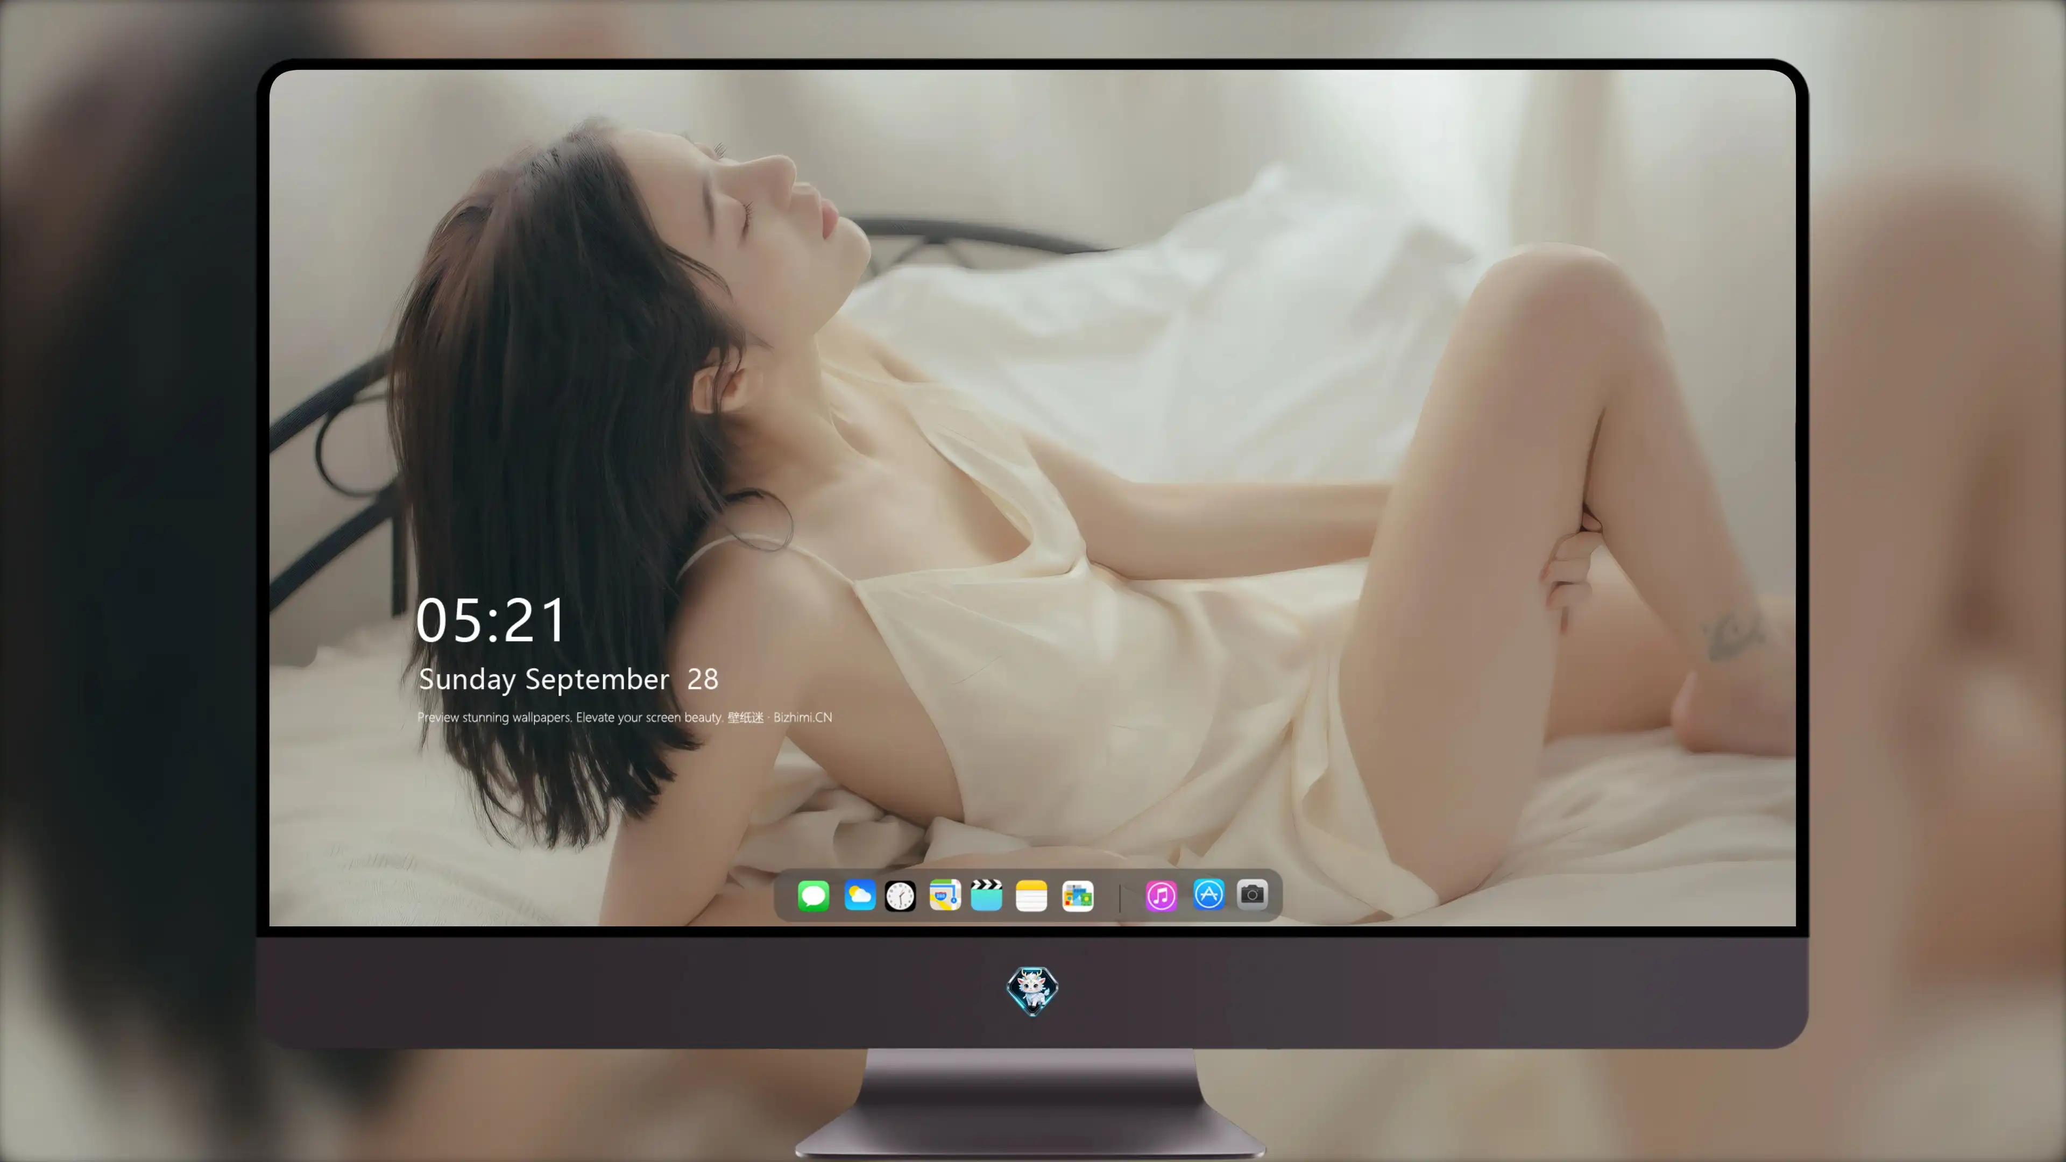This screenshot has width=2066, height=1162.
Task: Click the date text Sunday September 28
Action: click(x=568, y=679)
